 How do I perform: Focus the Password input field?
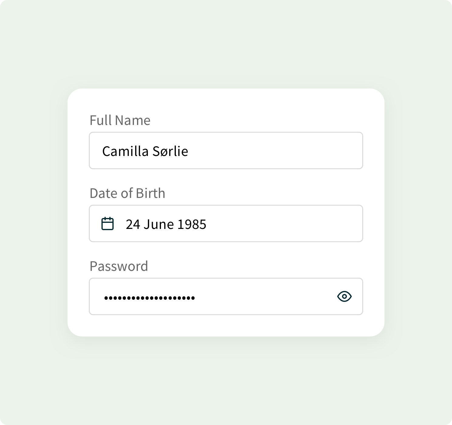[226, 296]
